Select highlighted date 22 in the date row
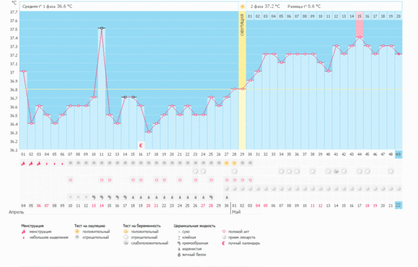Viewport: 418px width, 267px height. tap(398, 205)
